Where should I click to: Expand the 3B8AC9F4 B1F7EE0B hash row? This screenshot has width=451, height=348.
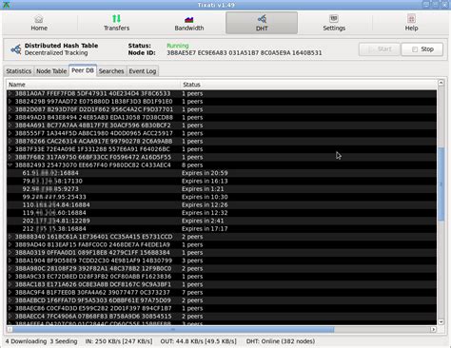pos(10,292)
